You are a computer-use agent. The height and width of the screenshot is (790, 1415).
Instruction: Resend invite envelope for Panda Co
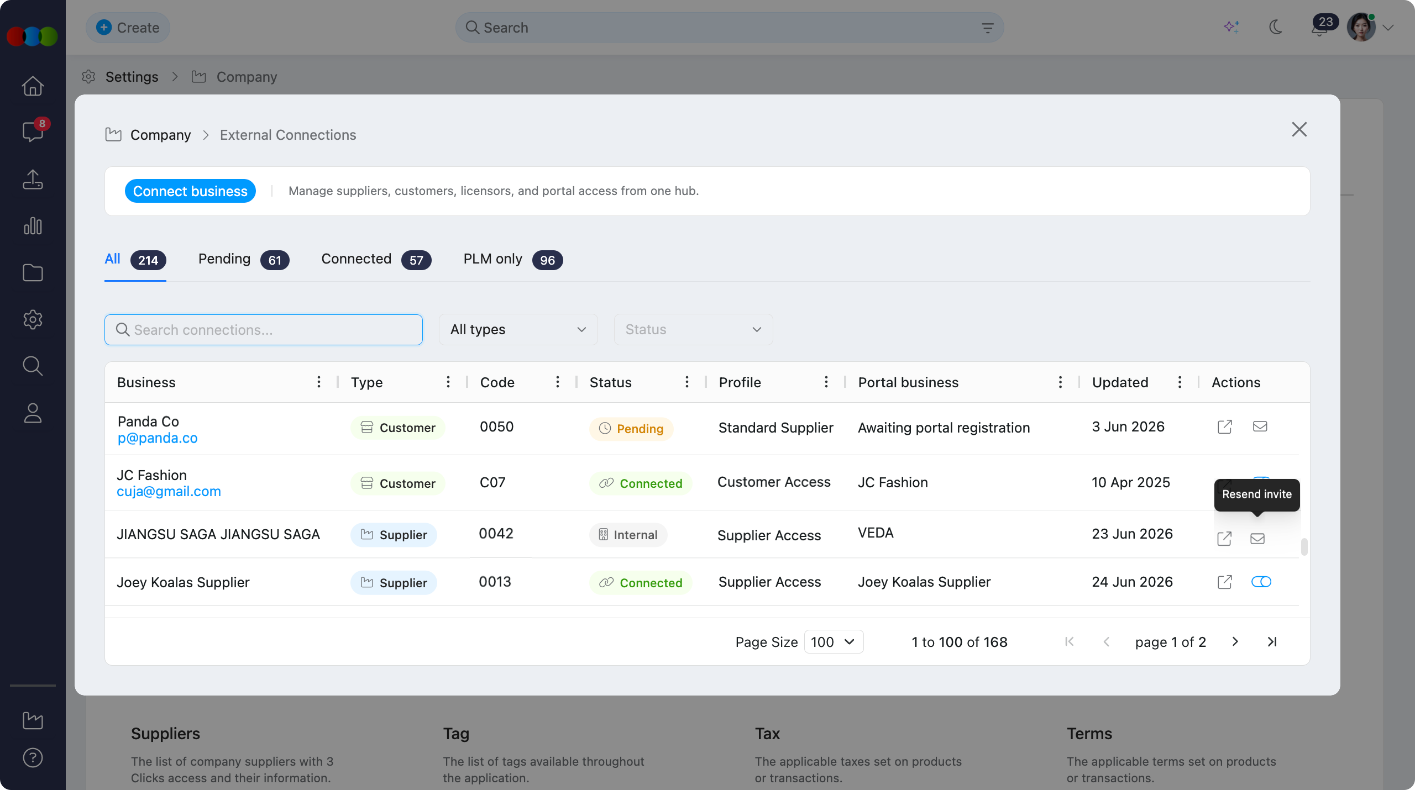(1260, 426)
